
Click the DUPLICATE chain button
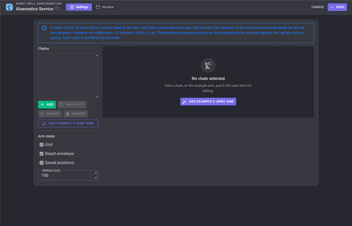tap(72, 104)
